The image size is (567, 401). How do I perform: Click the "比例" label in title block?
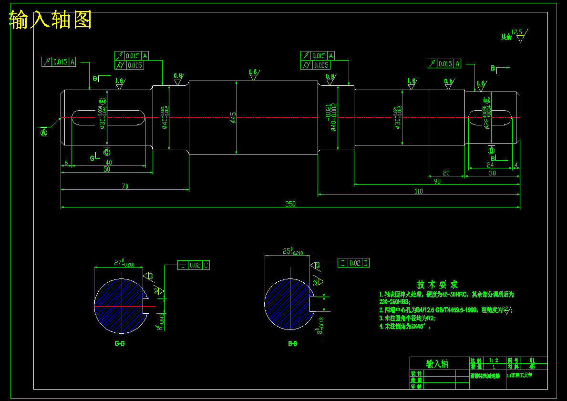pyautogui.click(x=476, y=360)
